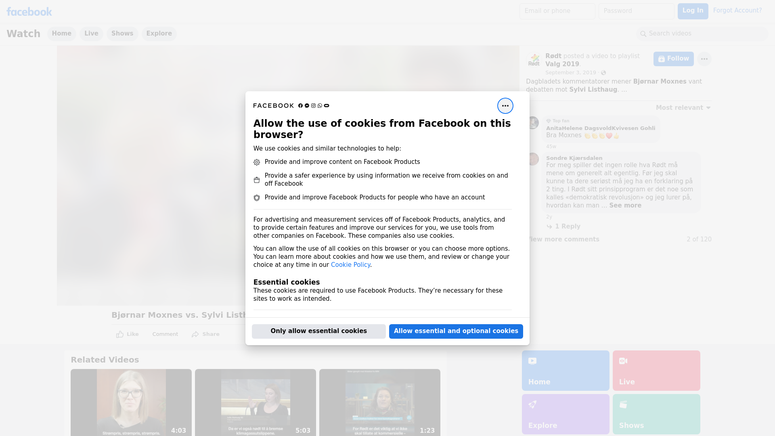Viewport: 775px width, 436px height.
Task: Focus the Password field
Action: click(636, 11)
